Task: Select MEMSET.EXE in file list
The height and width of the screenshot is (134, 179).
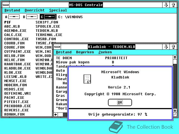Action: click(x=15, y=81)
